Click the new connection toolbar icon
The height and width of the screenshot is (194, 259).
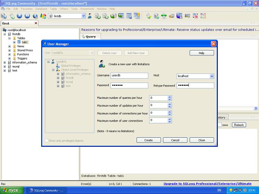coord(4,16)
